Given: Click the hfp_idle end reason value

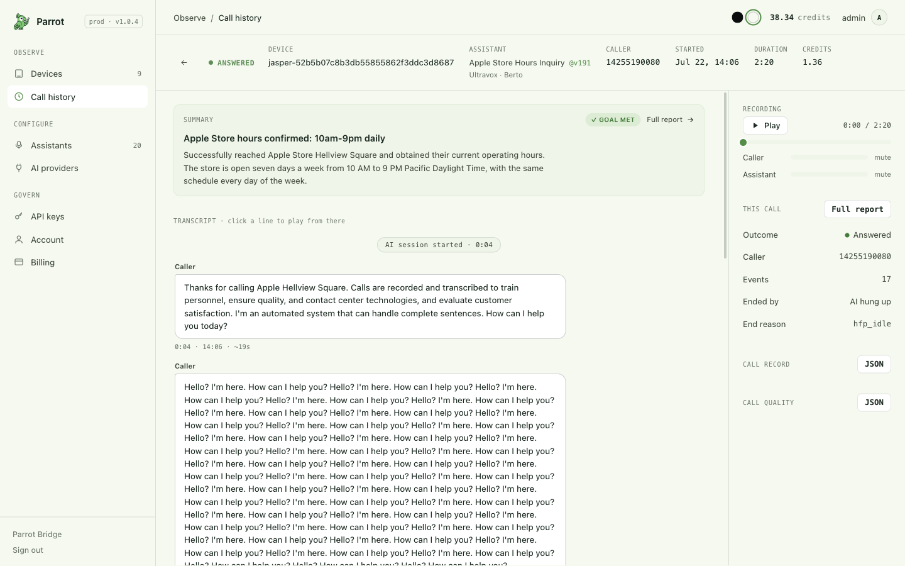Looking at the screenshot, I should [x=872, y=324].
